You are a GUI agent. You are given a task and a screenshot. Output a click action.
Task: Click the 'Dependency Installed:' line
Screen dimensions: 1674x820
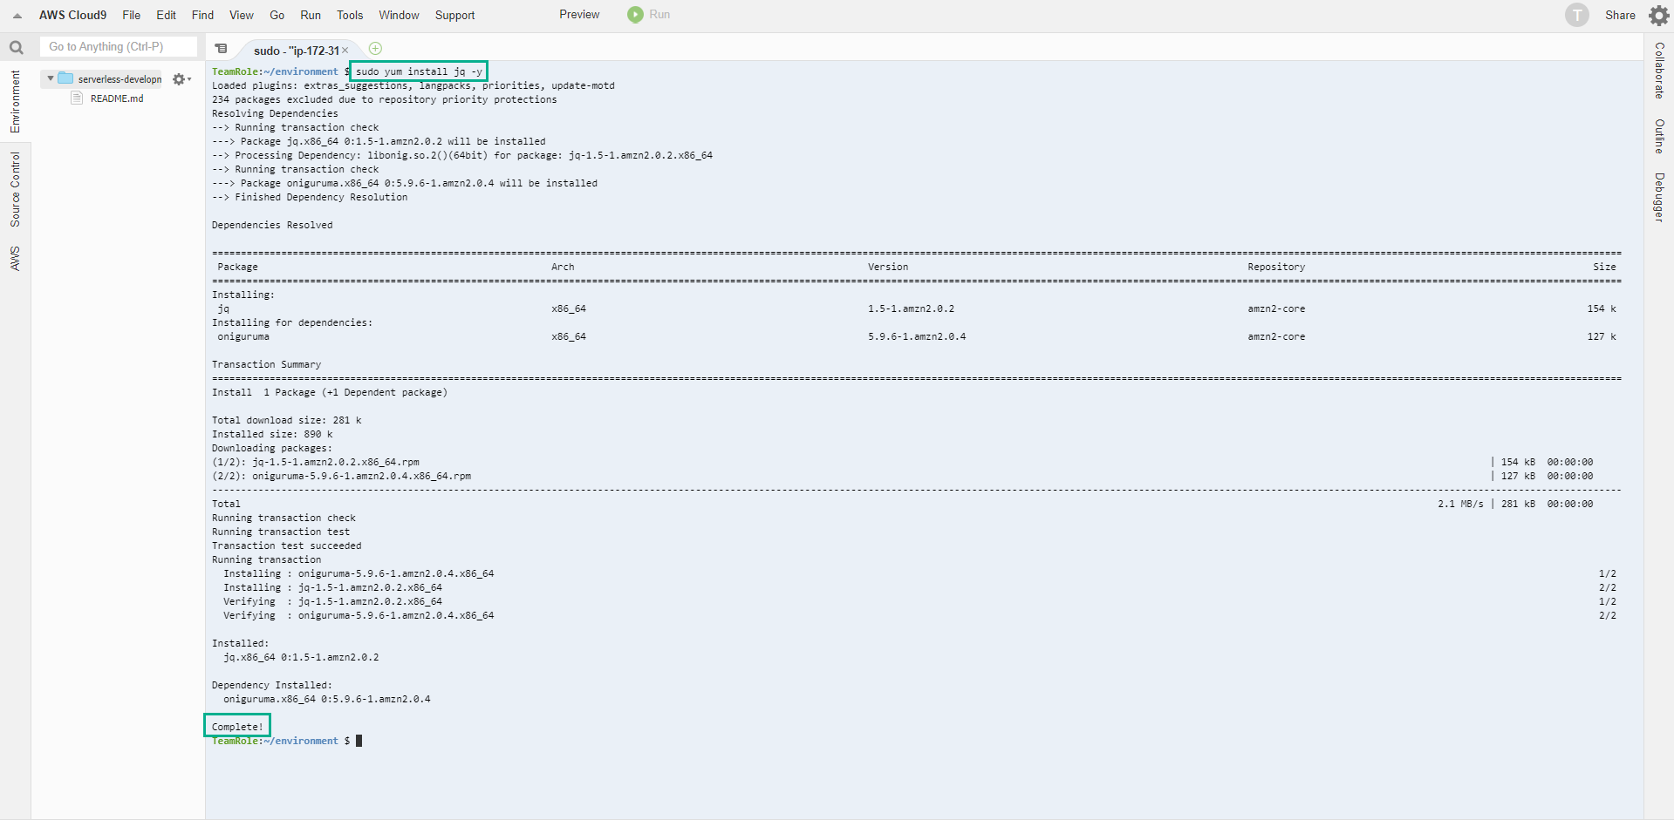point(272,685)
